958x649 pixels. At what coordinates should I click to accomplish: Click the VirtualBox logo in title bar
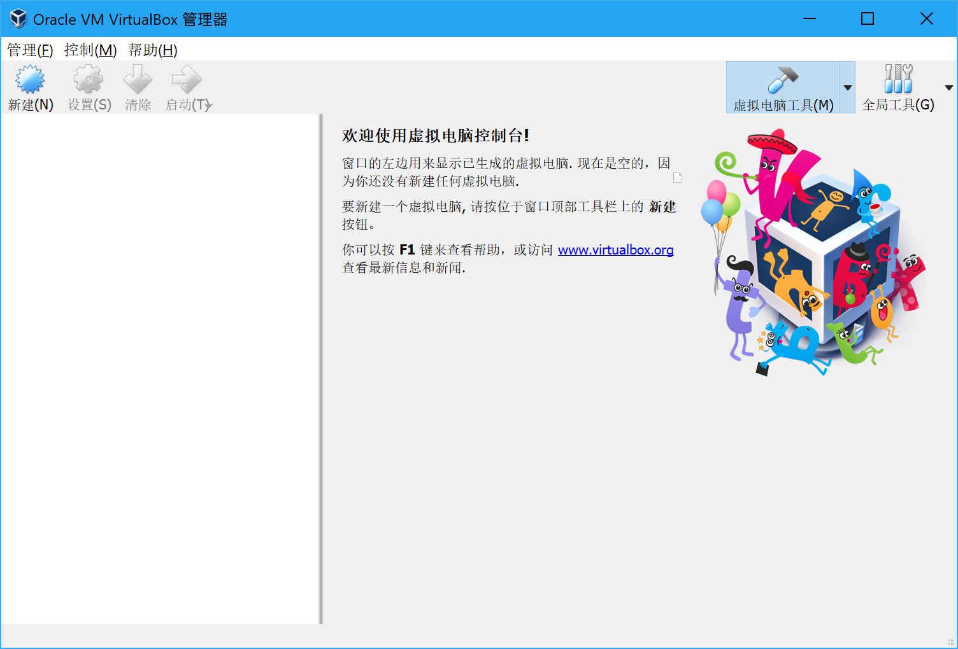[18, 19]
